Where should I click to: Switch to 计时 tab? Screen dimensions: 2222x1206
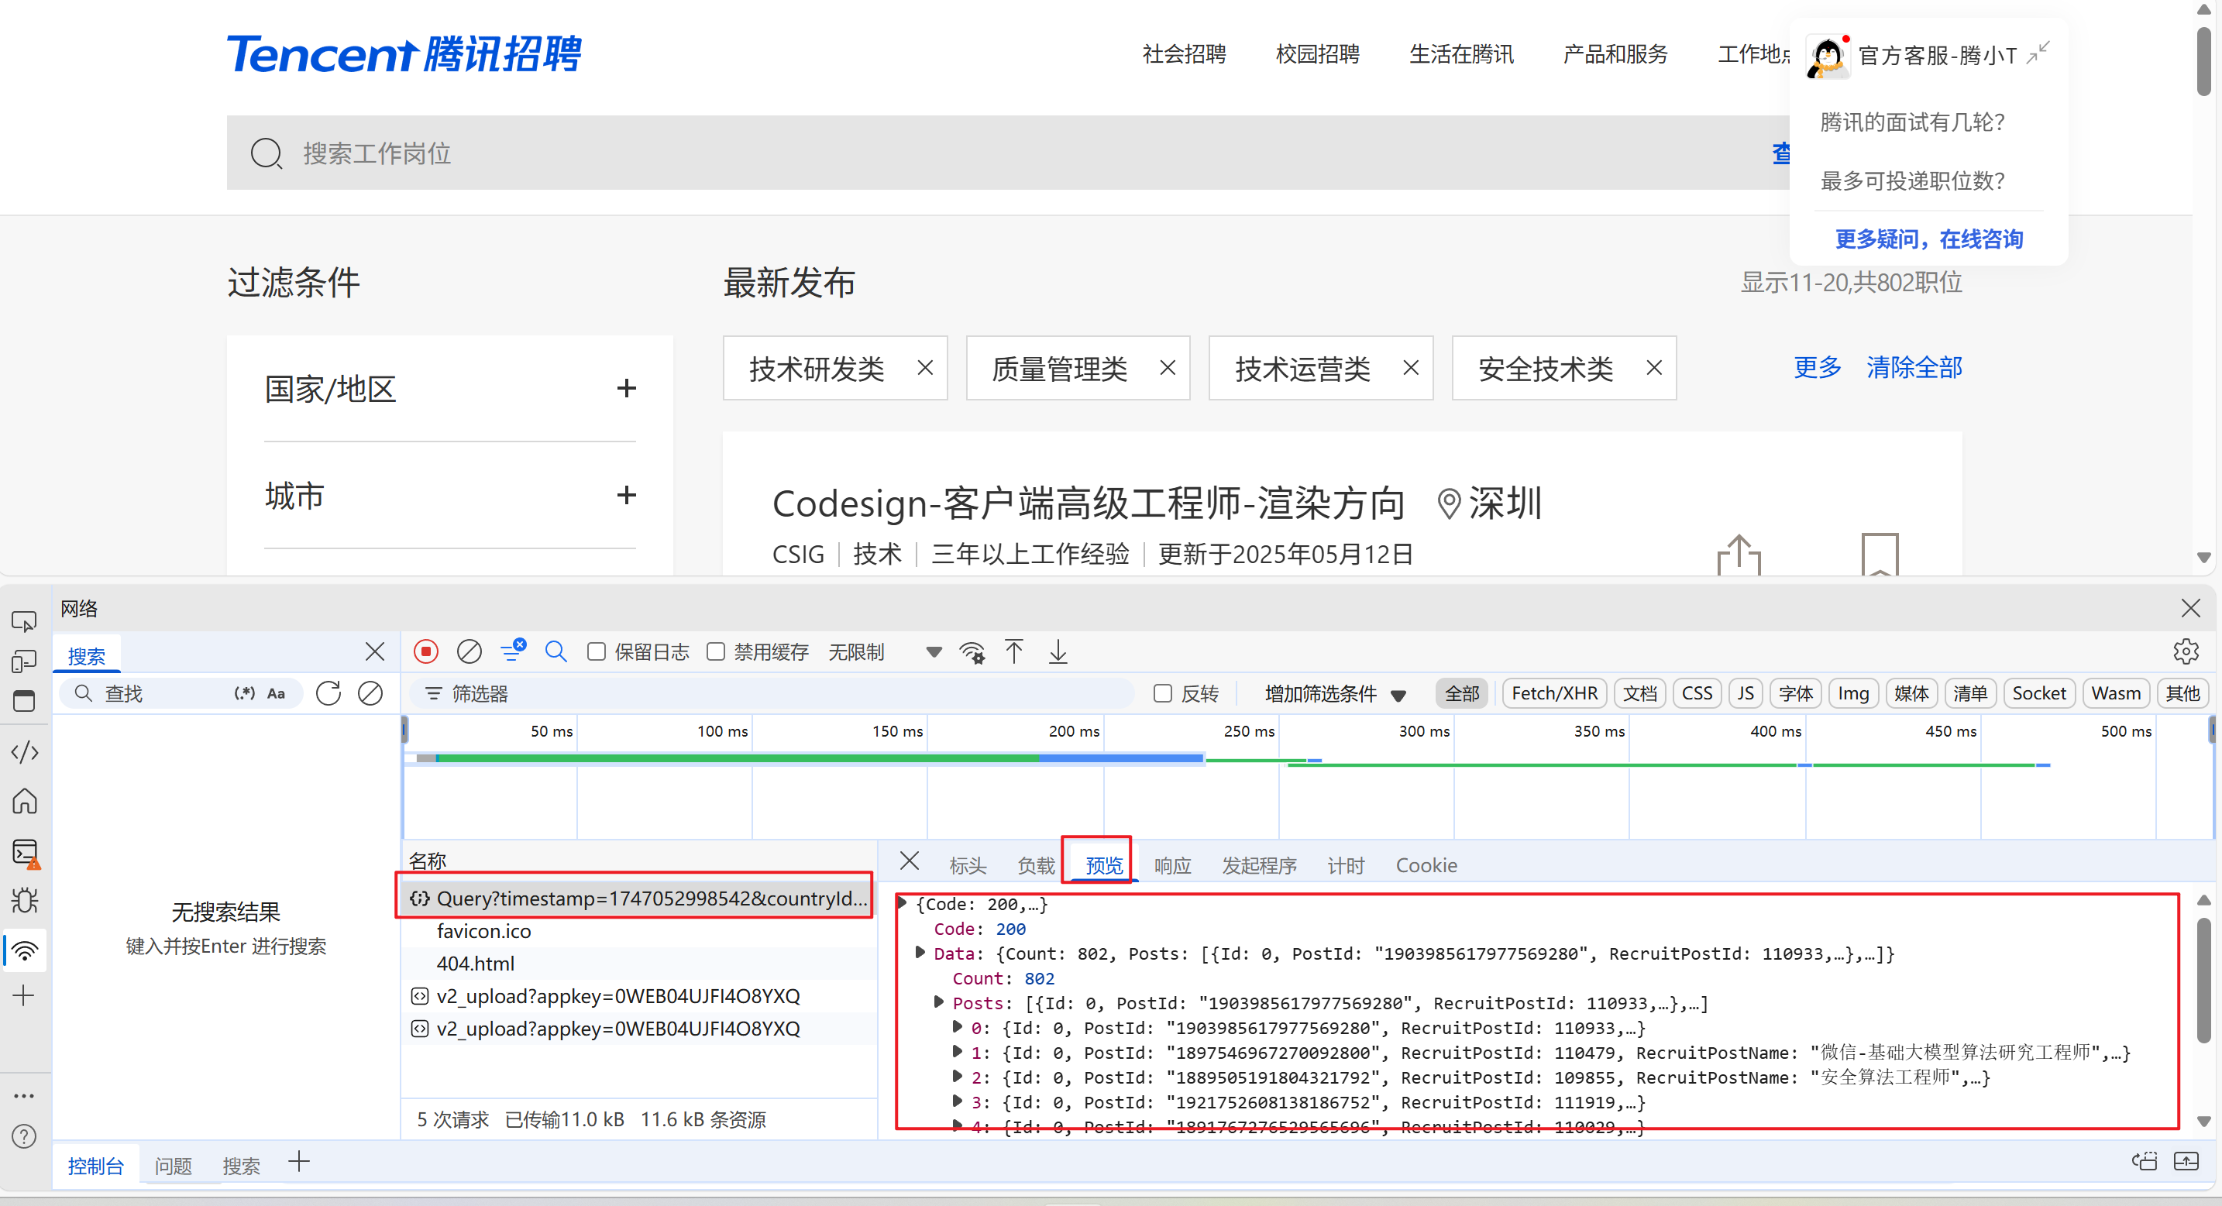(x=1346, y=865)
